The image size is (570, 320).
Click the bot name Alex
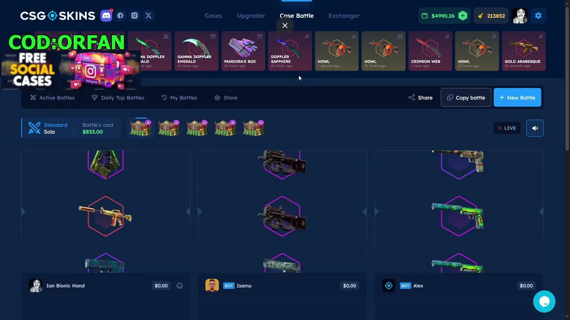(418, 286)
